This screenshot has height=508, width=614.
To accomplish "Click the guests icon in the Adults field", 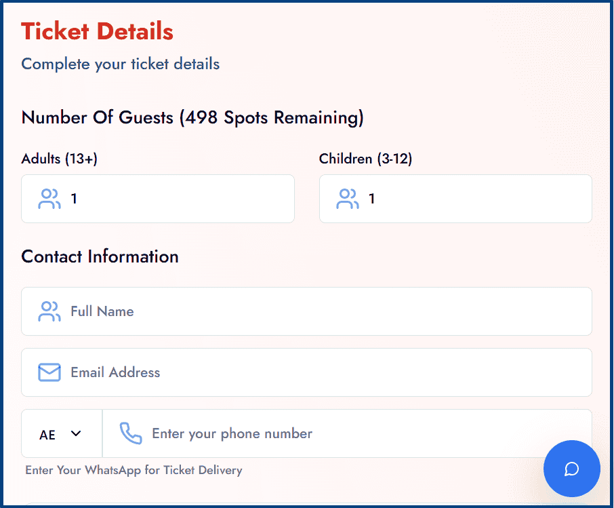I will pyautogui.click(x=49, y=198).
